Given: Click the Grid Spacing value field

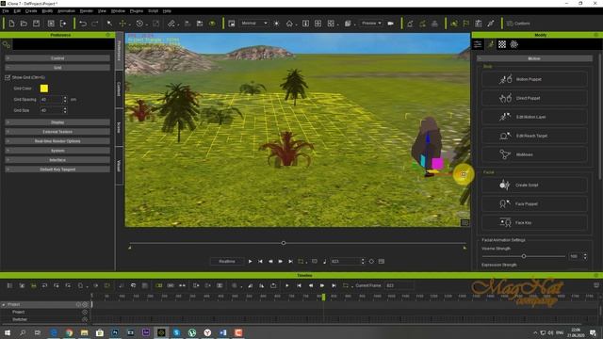Looking at the screenshot, I should [x=52, y=100].
